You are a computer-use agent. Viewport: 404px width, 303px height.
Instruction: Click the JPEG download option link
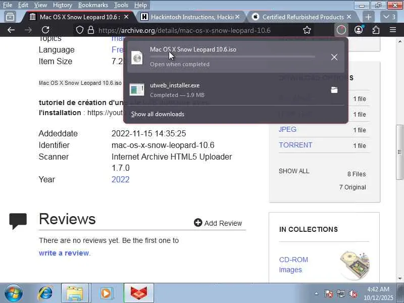(x=287, y=129)
